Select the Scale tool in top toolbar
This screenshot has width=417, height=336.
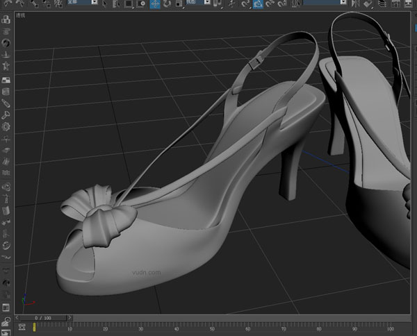[x=179, y=4]
